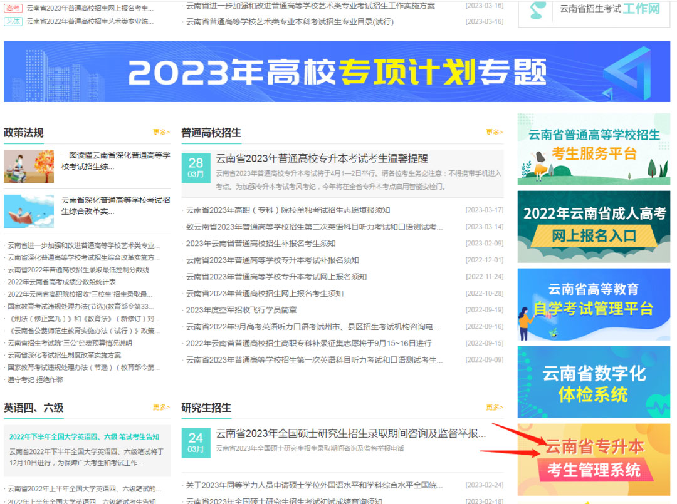Open the paper boat reform article thumbnail
The image size is (677, 504).
[x=29, y=211]
